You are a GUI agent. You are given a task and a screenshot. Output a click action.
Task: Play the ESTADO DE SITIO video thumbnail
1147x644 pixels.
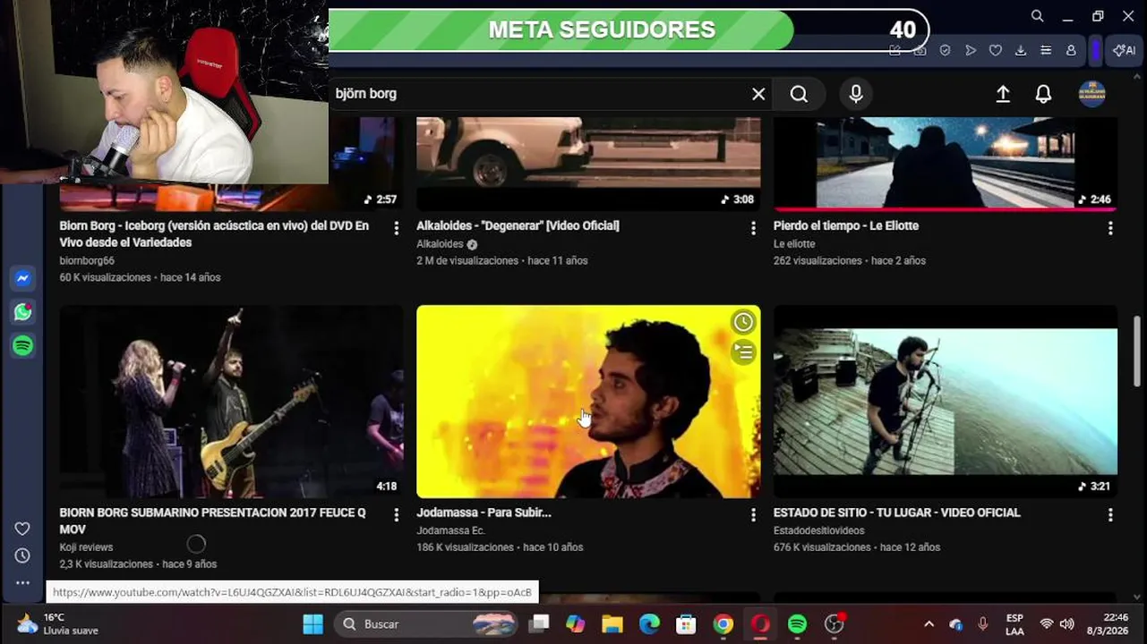tap(946, 402)
